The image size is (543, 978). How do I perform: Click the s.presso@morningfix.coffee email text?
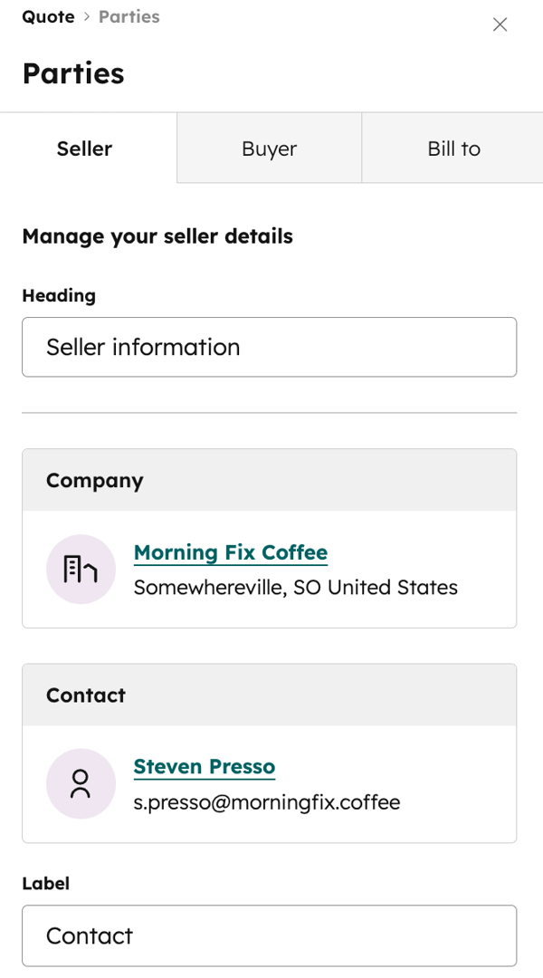pyautogui.click(x=266, y=802)
